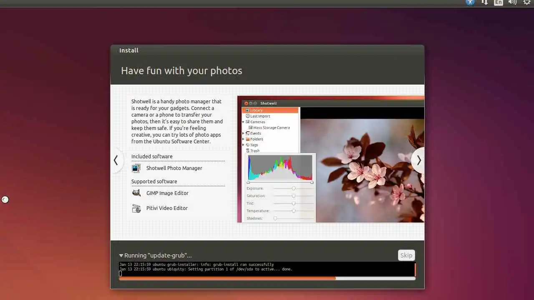The width and height of the screenshot is (534, 300).
Task: Click the Events icon in Shotwell sidebar
Action: 248,133
